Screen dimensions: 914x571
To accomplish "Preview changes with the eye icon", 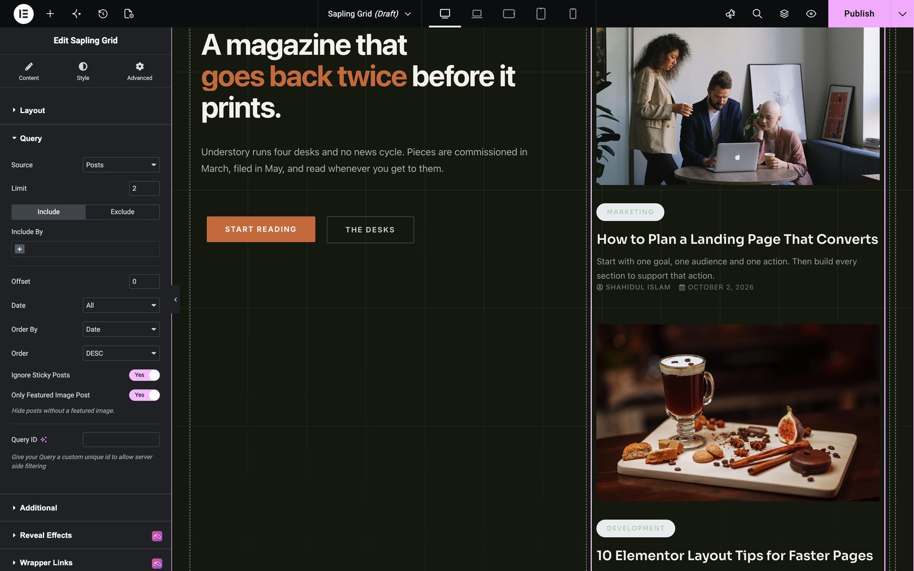I will click(x=811, y=14).
